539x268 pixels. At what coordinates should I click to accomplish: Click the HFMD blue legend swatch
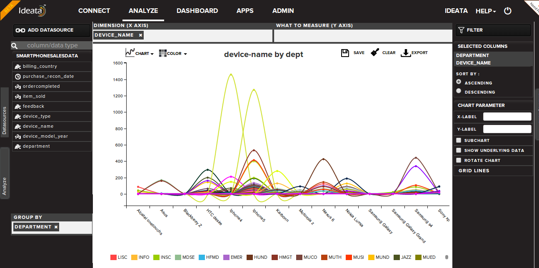tap(202, 257)
